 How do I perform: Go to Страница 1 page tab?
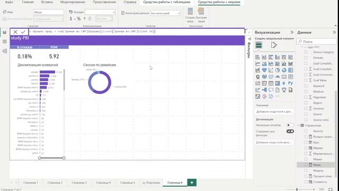pos(31,183)
